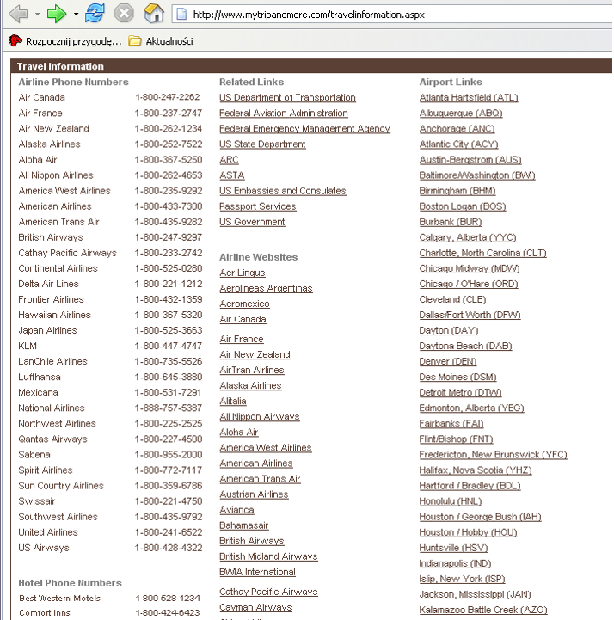614x620 pixels.
Task: Open Federal Aviation Administration link
Action: (x=284, y=114)
